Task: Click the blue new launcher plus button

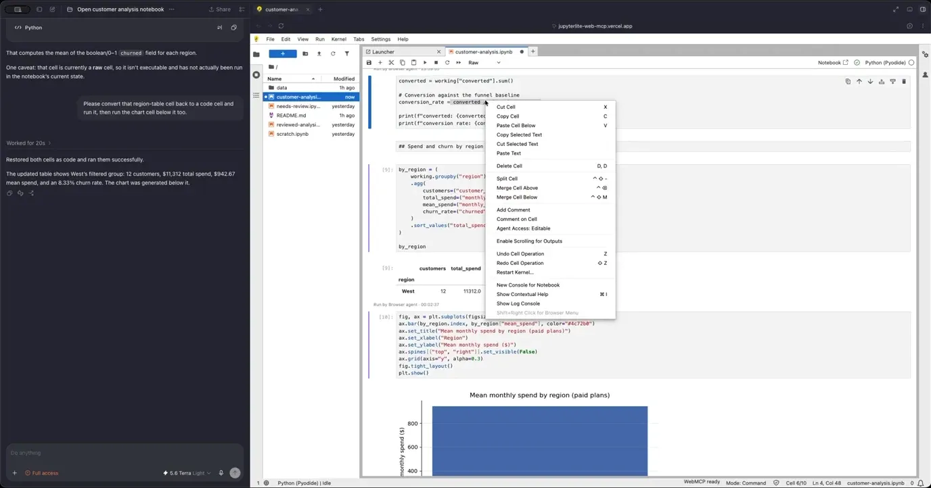Action: click(x=283, y=53)
